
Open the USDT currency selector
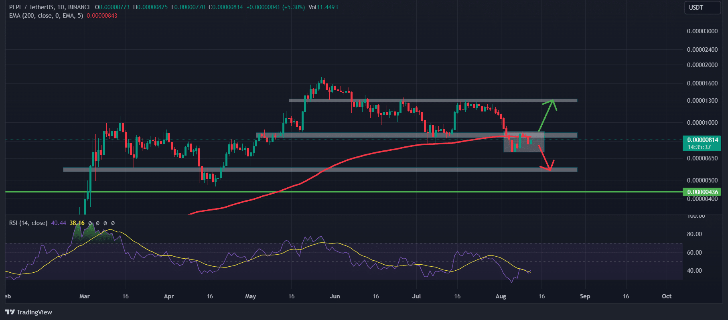(702, 8)
